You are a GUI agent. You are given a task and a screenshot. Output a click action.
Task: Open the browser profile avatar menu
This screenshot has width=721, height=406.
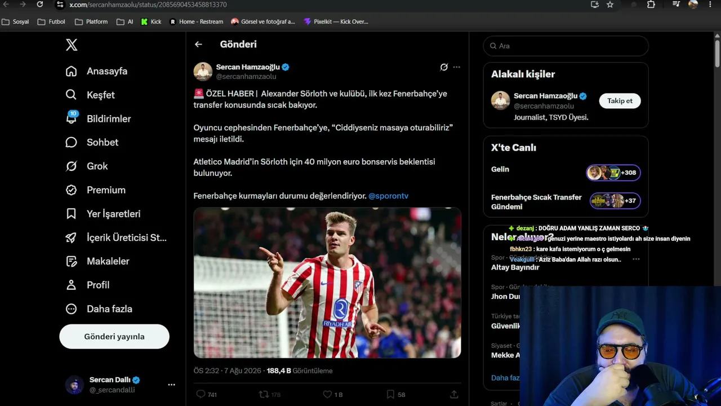tap(693, 5)
